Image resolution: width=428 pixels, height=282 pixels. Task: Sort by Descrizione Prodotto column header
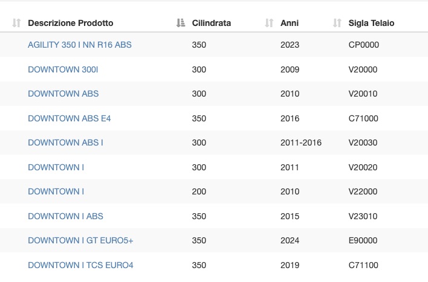pos(70,23)
